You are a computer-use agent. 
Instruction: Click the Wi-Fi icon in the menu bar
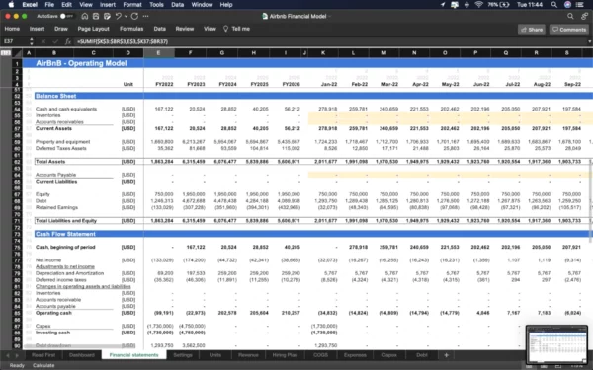[x=478, y=5]
